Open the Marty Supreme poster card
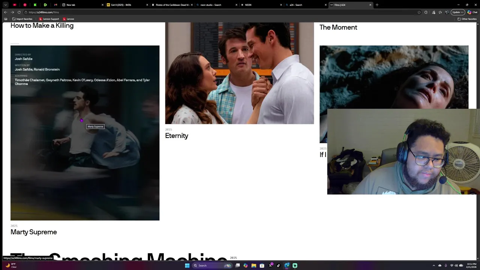The height and width of the screenshot is (270, 480). tap(85, 133)
